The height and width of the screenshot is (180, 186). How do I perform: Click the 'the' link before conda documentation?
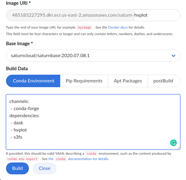click(51, 159)
